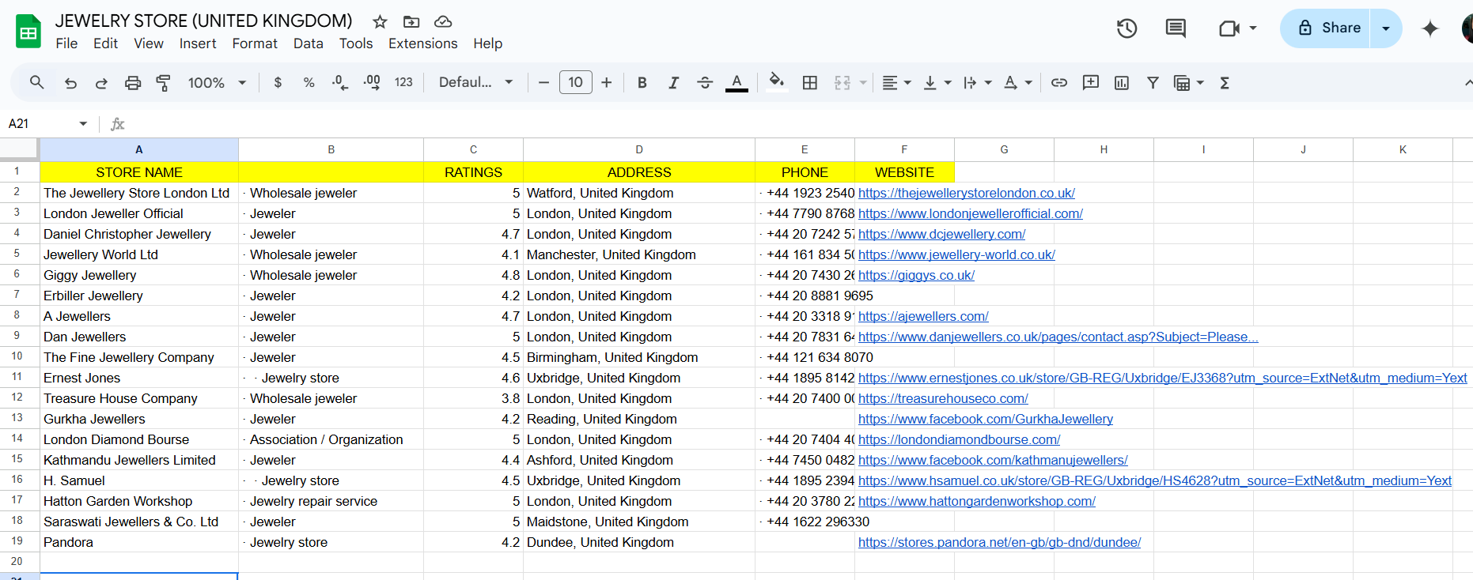Image resolution: width=1473 pixels, height=580 pixels.
Task: Start a Meet call camera icon
Action: [1229, 28]
